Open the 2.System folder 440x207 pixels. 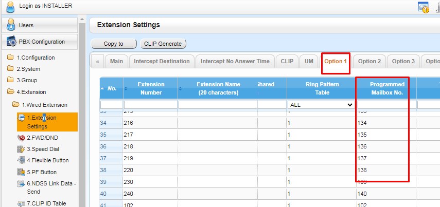point(24,69)
